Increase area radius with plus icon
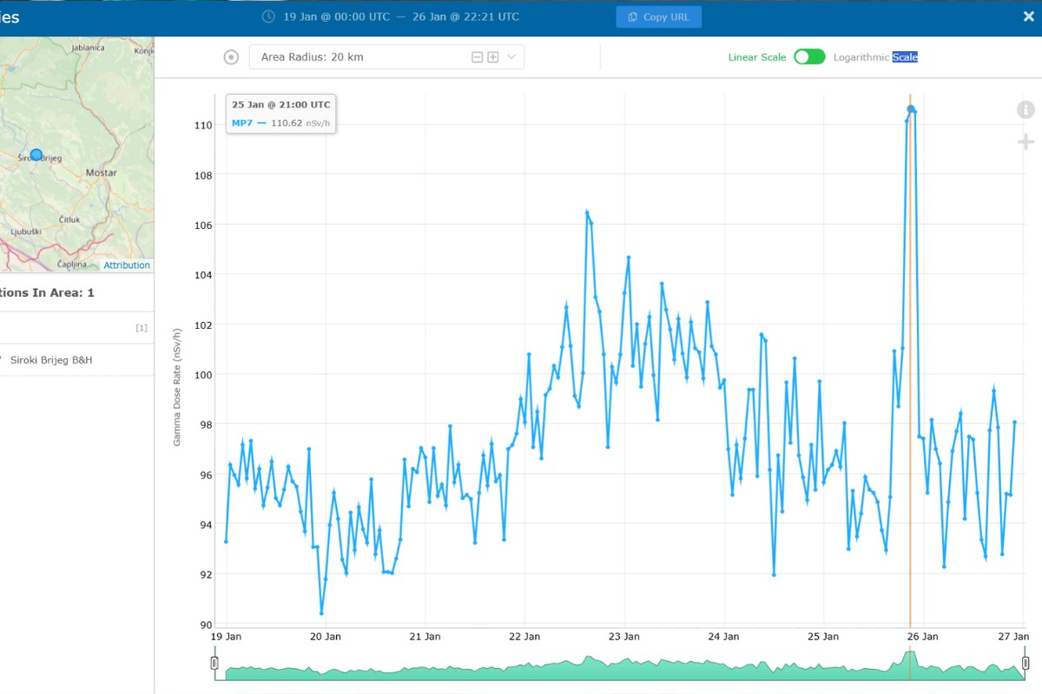The height and width of the screenshot is (694, 1042). 492,57
